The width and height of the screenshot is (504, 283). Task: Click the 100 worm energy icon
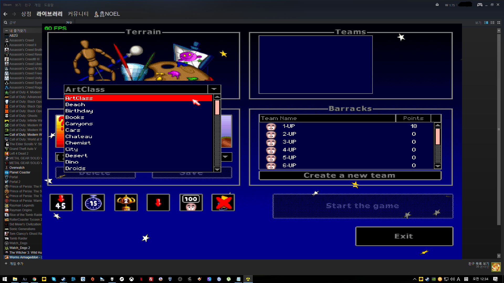point(191,202)
